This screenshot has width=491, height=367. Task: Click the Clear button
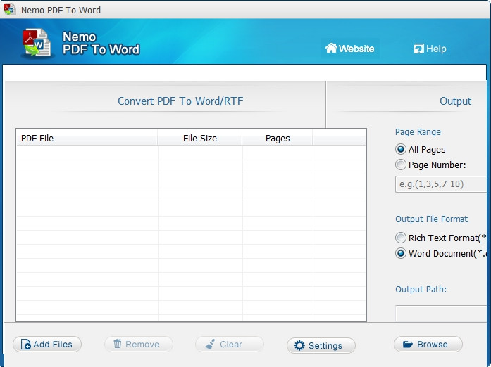(230, 345)
